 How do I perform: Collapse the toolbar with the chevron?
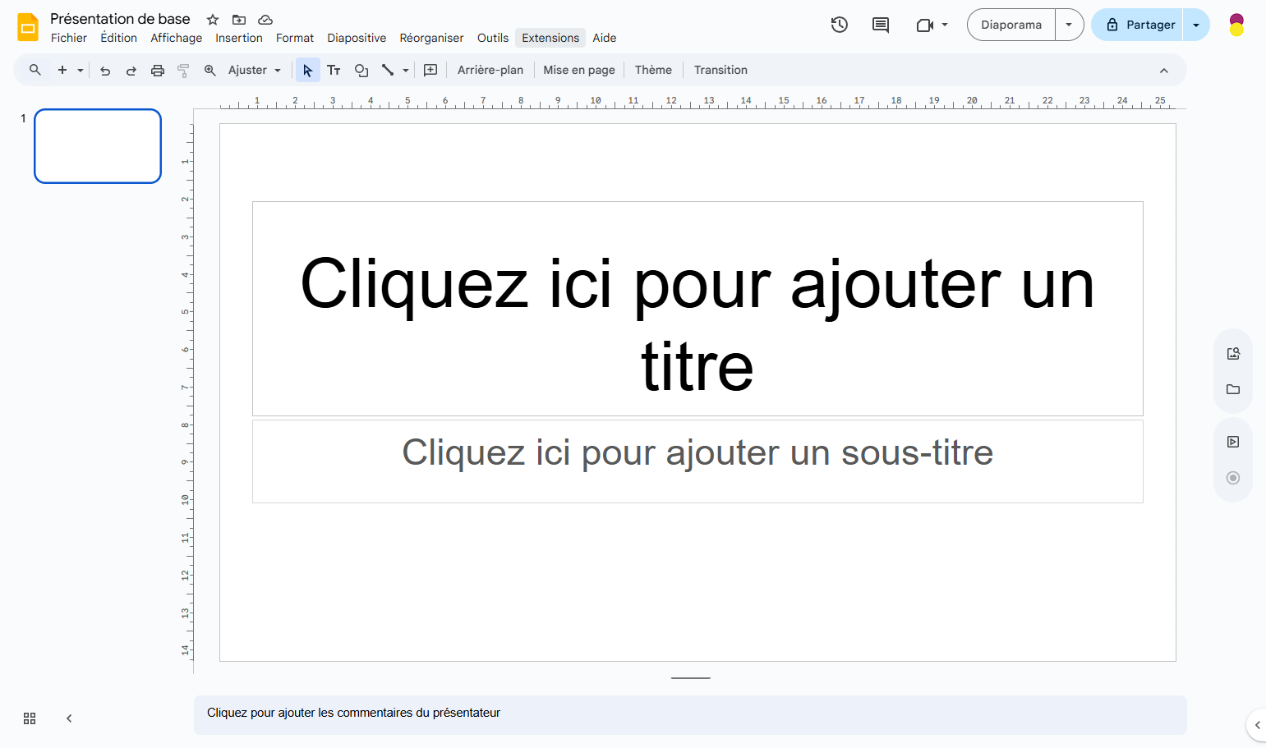tap(1164, 71)
